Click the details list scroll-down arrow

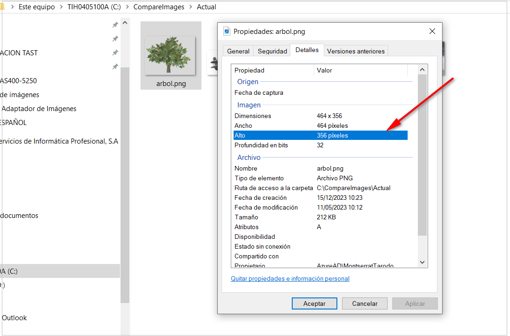[422, 263]
